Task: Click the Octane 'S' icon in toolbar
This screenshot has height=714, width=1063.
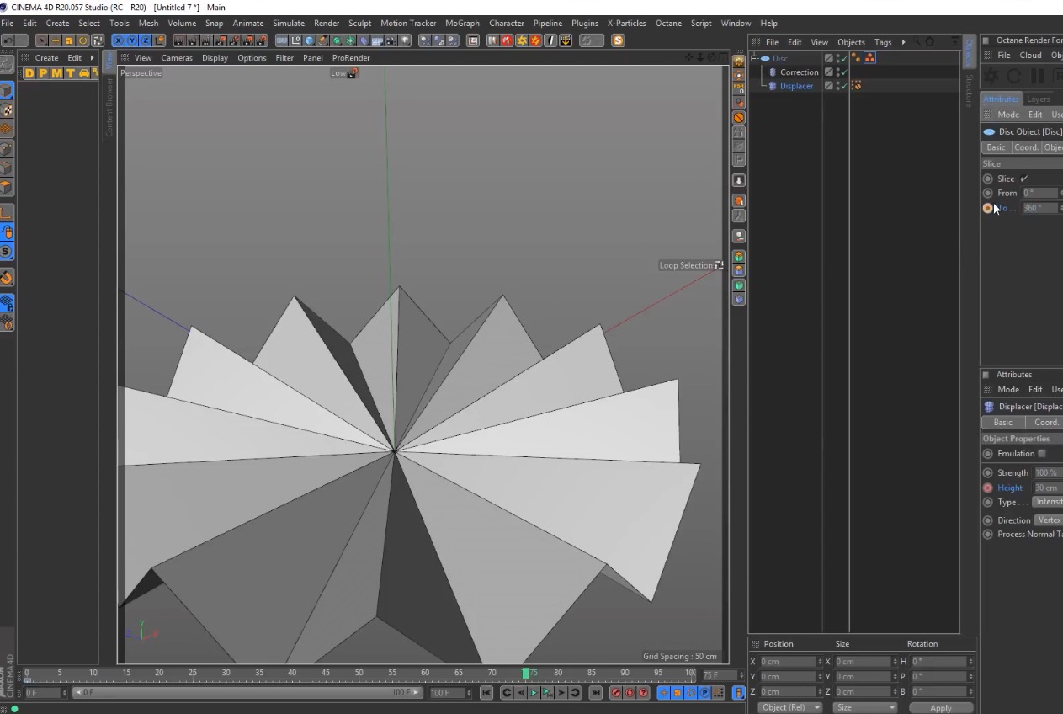Action: (x=618, y=40)
